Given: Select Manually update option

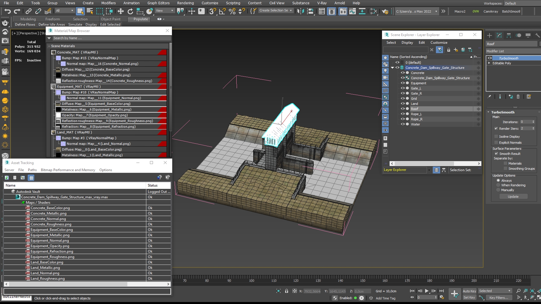Looking at the screenshot, I should point(498,190).
